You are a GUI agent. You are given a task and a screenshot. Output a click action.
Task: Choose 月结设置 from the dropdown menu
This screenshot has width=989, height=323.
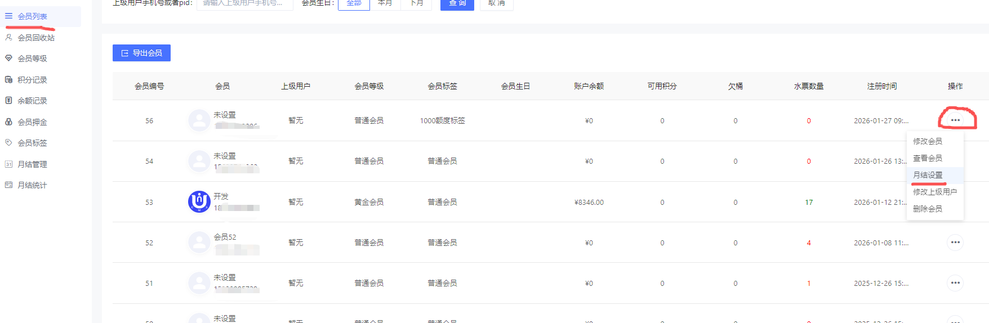(928, 175)
